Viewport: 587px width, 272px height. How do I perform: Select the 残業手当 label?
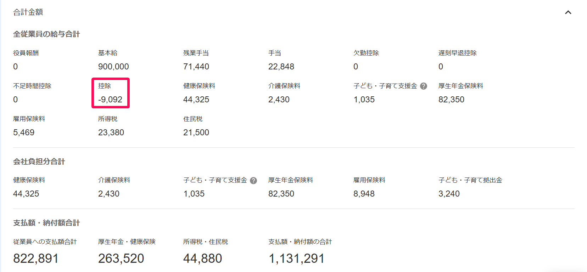tap(196, 53)
